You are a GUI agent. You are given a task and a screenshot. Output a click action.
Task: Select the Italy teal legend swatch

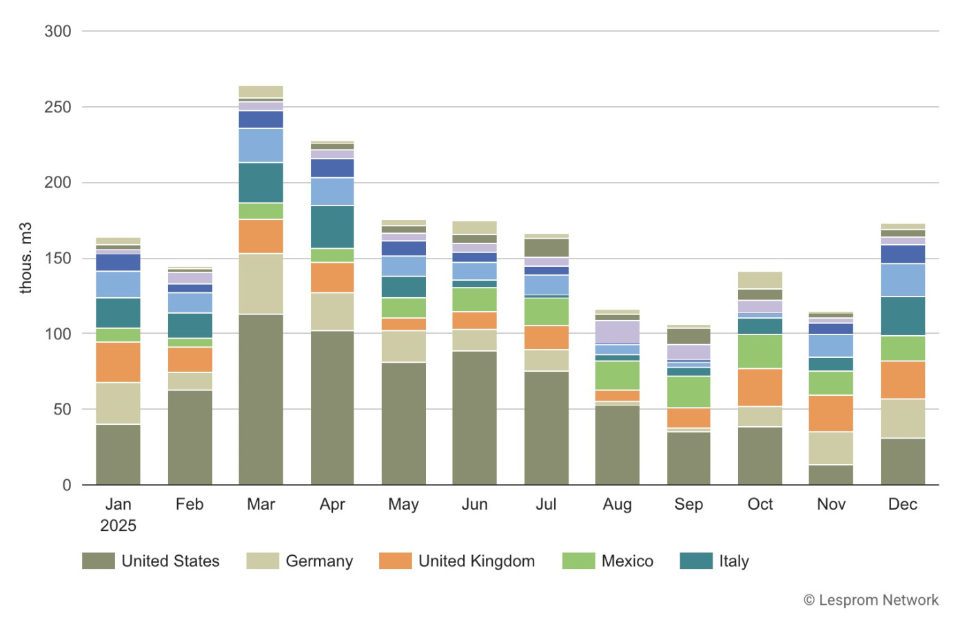click(695, 561)
